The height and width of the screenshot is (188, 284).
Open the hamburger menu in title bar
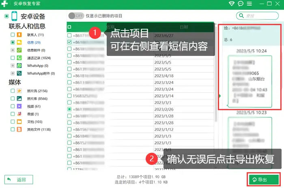coord(250,4)
